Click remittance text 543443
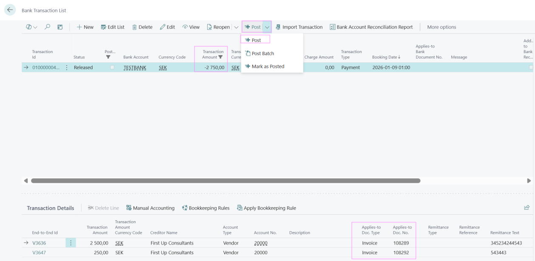 [498, 253]
